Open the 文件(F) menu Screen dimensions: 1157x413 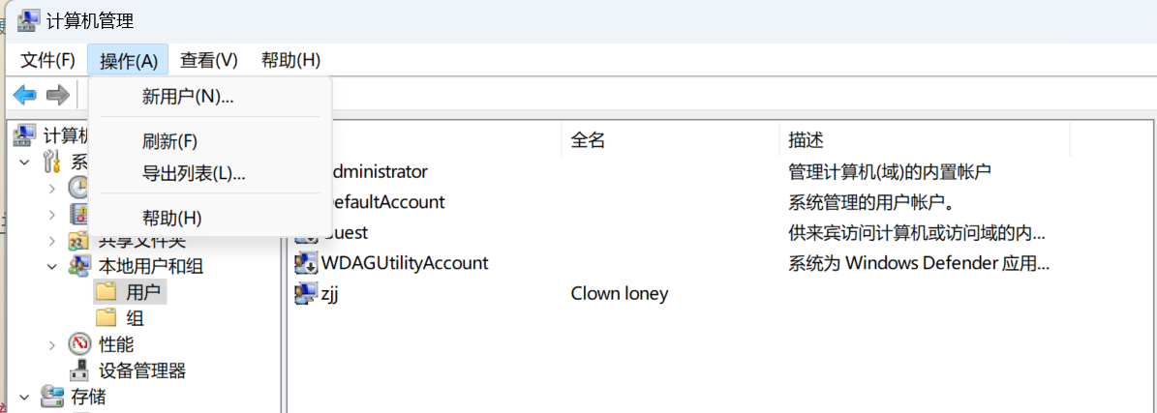(x=48, y=60)
